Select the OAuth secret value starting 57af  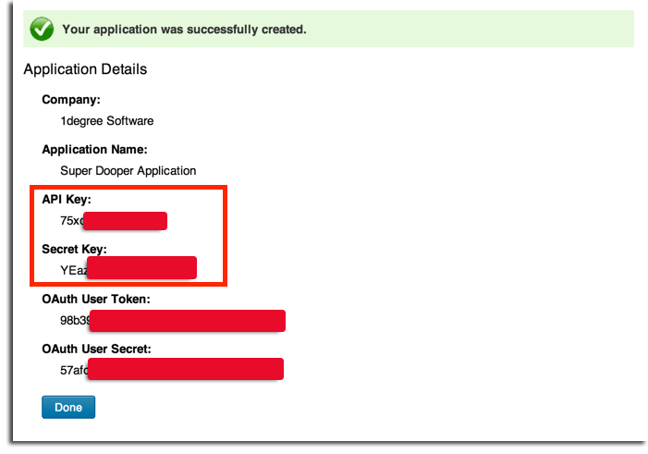coord(74,370)
